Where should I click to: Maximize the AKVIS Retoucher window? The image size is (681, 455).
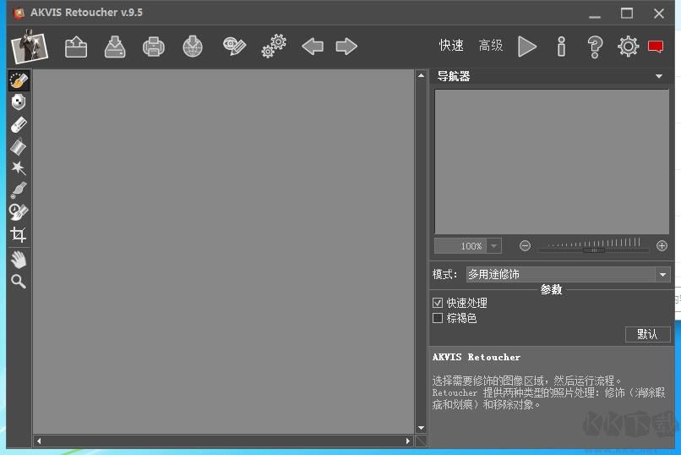coord(627,14)
